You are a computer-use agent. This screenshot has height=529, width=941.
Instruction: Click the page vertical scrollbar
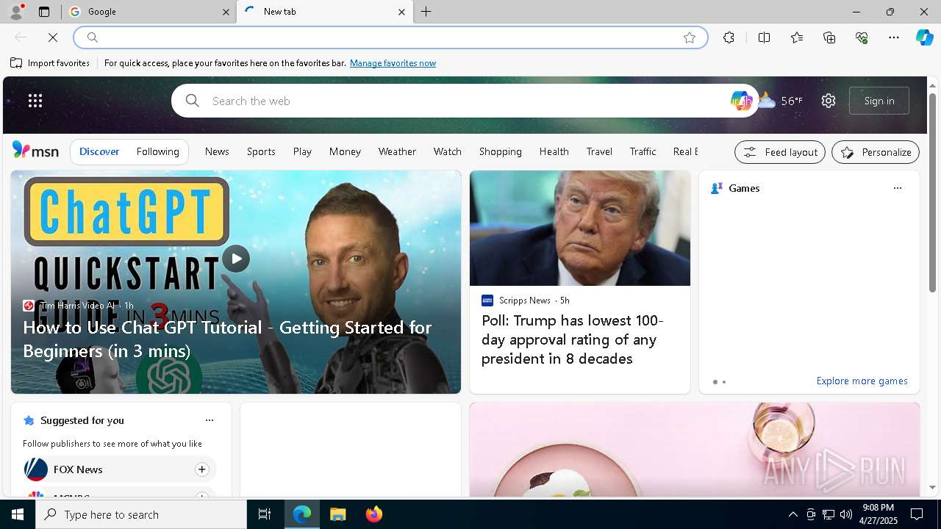pos(932,192)
